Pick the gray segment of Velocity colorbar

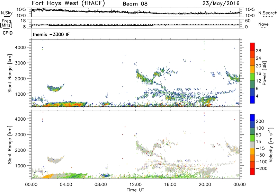point(252,145)
